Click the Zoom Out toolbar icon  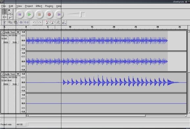pyautogui.click(x=53, y=22)
